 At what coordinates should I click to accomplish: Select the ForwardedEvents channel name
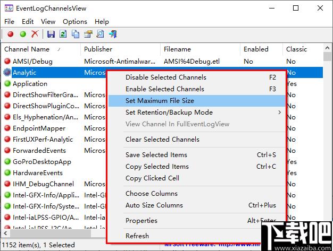coord(39,151)
